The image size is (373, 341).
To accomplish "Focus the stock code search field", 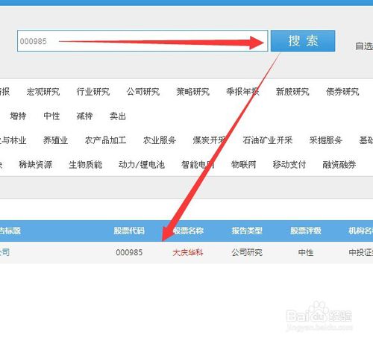I will (142, 41).
